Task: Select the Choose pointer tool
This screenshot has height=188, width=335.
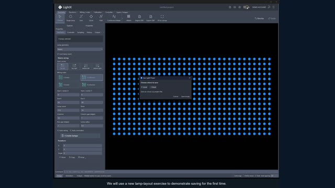Action: pos(60,18)
